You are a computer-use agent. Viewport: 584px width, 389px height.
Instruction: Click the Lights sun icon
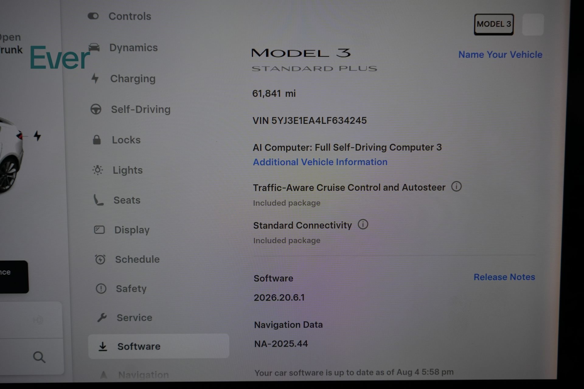click(98, 170)
